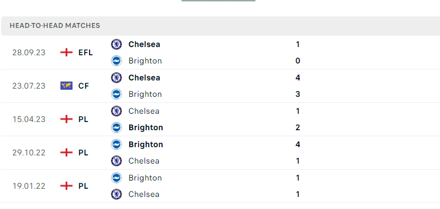Click world flag icon beside CF
440x209 pixels.
(x=66, y=86)
